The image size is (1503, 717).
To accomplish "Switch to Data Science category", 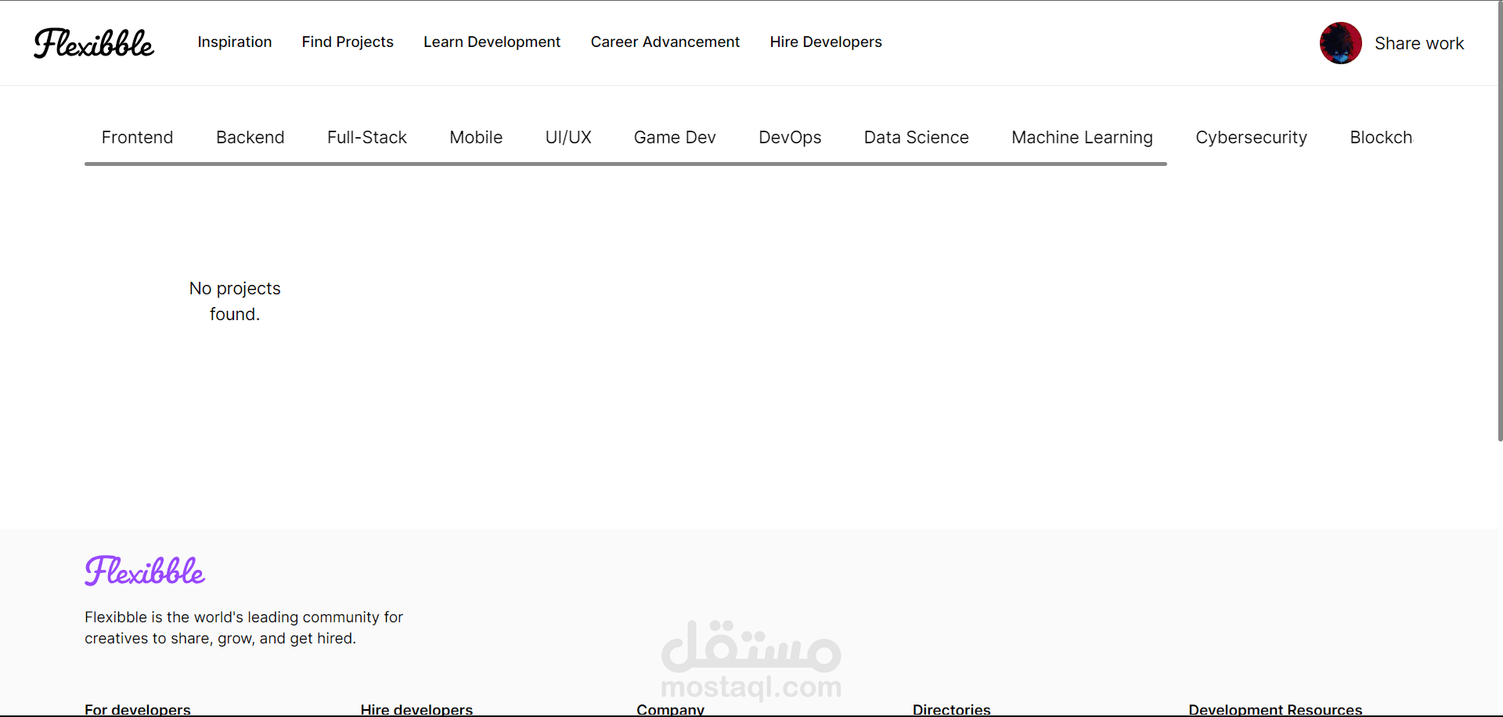I will 917,138.
